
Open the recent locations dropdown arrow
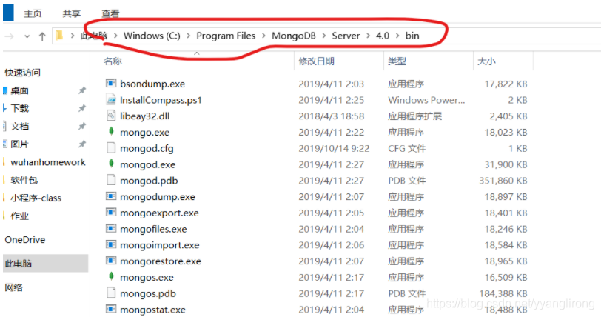tap(27, 36)
